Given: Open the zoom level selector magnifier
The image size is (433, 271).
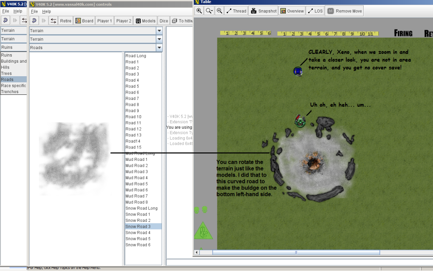Looking at the screenshot, I should pyautogui.click(x=209, y=11).
